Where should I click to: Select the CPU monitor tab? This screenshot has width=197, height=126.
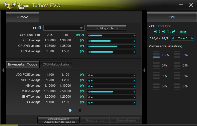(172, 17)
